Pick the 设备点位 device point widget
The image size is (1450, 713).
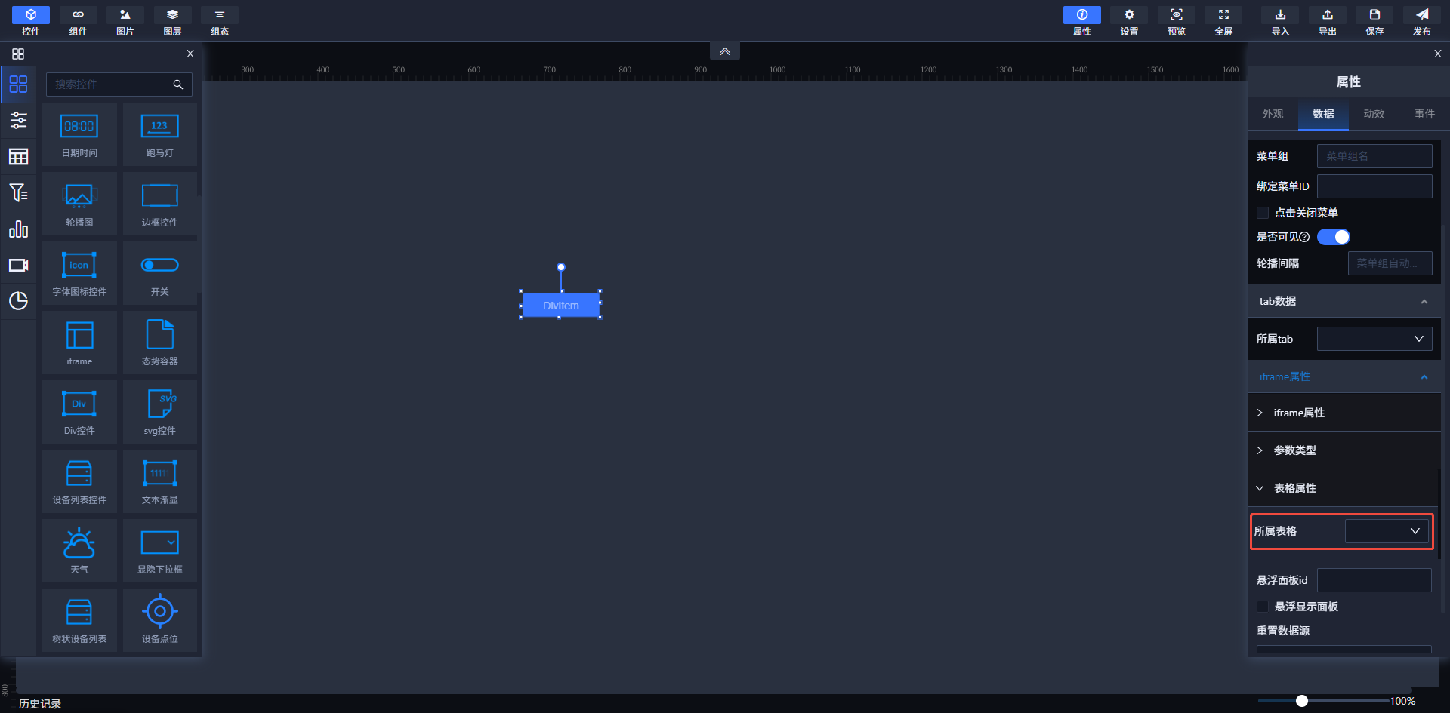coord(159,620)
